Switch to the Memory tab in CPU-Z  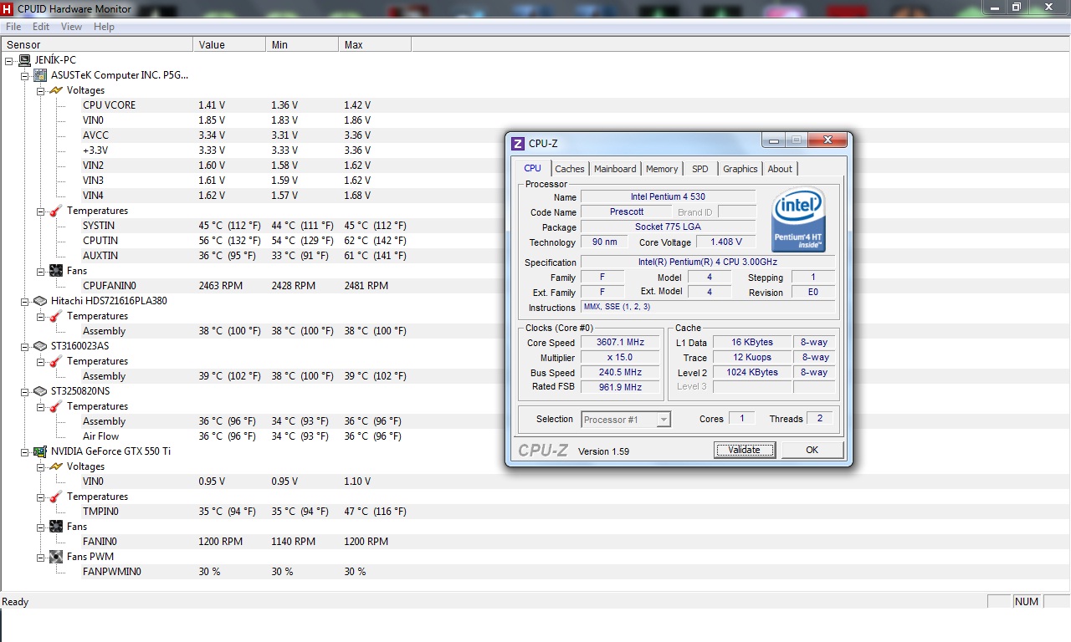click(662, 169)
